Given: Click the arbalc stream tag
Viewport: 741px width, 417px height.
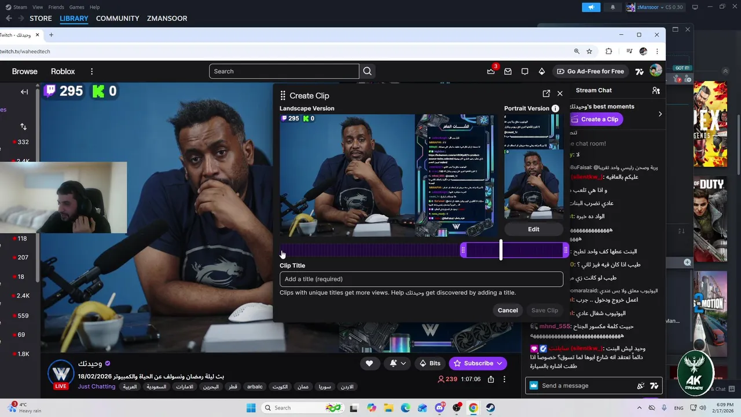Looking at the screenshot, I should tap(255, 386).
